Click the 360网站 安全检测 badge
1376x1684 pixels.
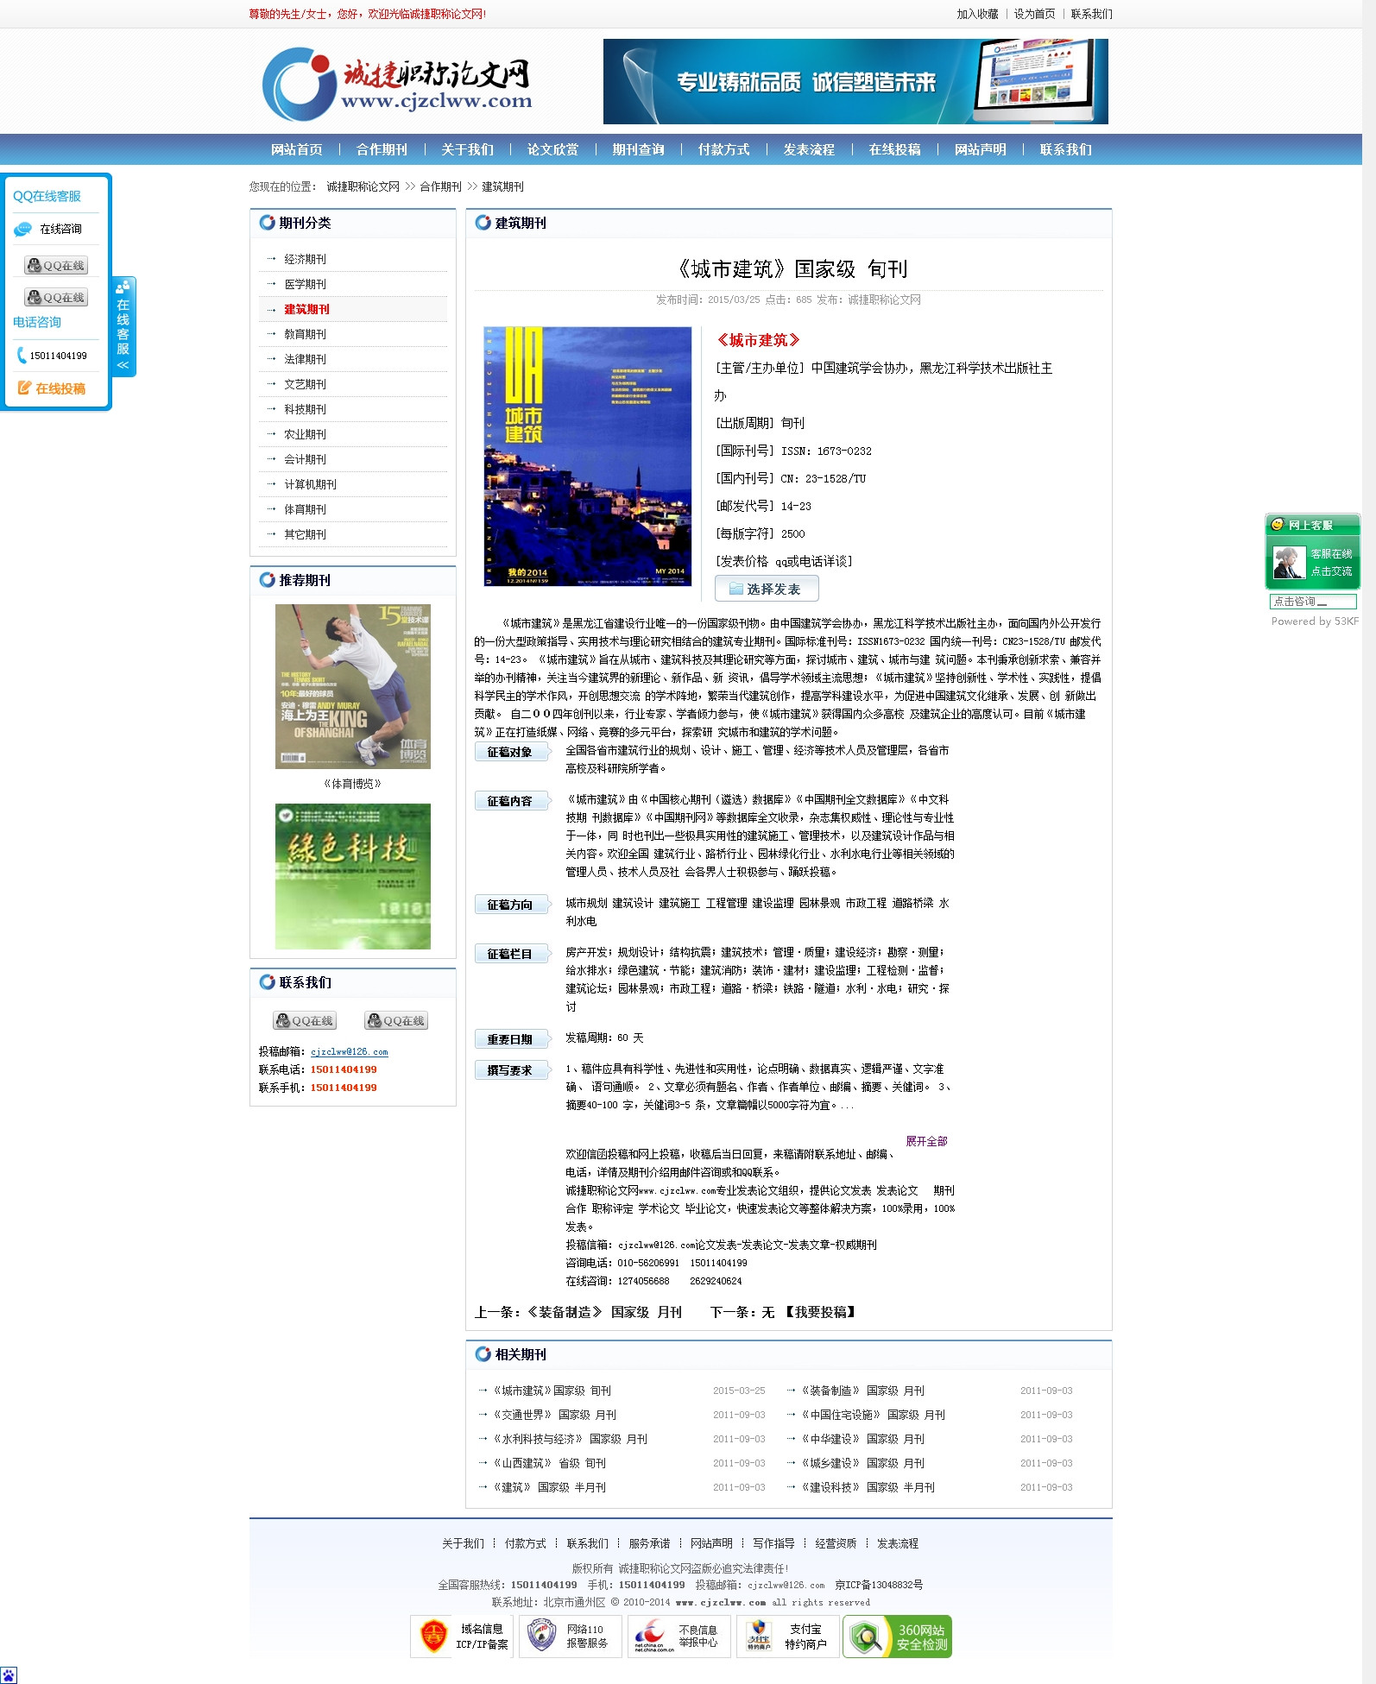897,1636
